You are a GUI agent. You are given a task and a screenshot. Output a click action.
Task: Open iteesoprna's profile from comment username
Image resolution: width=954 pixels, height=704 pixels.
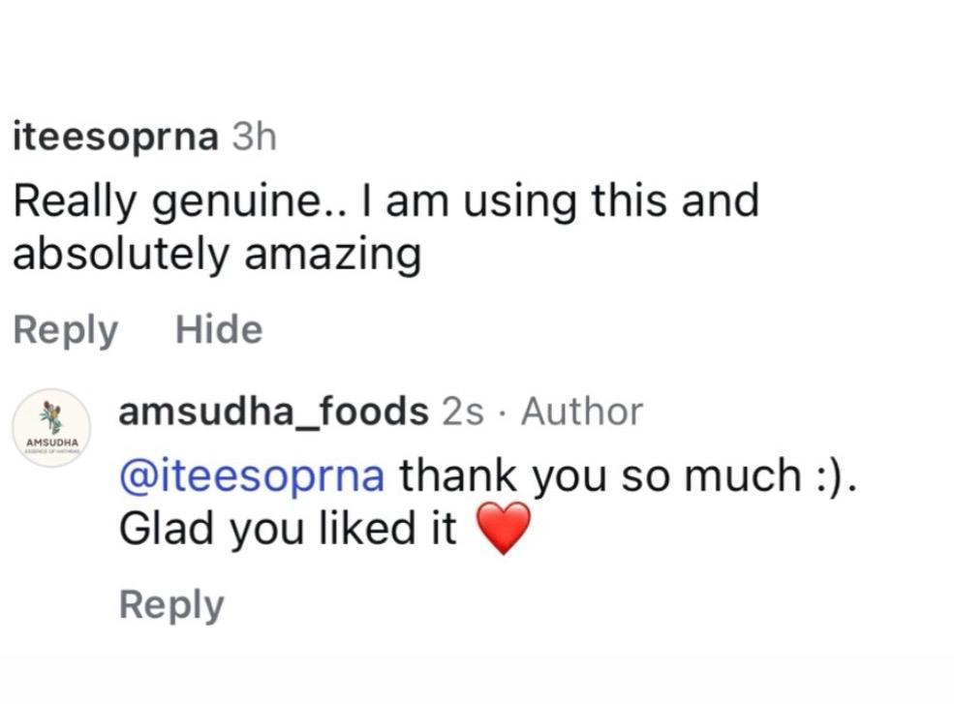(x=115, y=138)
